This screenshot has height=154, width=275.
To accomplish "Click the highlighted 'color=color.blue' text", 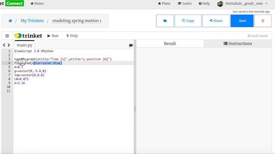I will click(x=48, y=63).
